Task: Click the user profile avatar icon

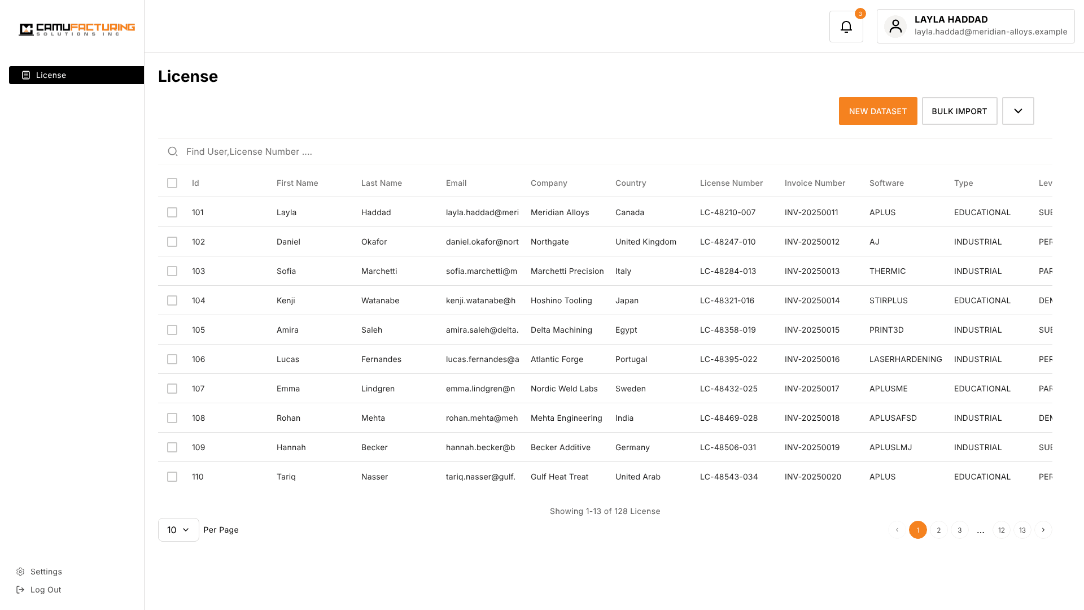Action: pyautogui.click(x=895, y=27)
